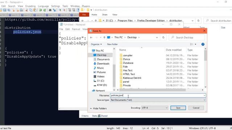Viewport: 232px width, 130px height.
Task: Click green Redo arrow in Notepad++ toolbar
Action: pos(45,10)
